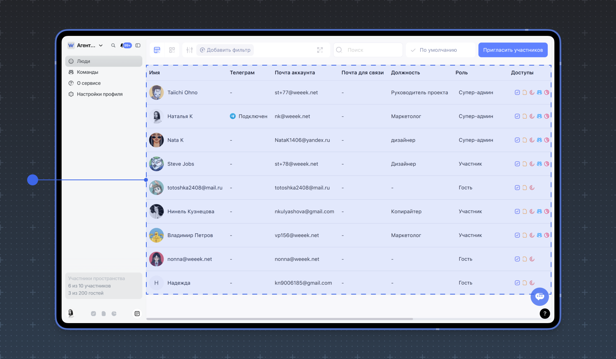
Task: Go to Настройки профиля in the sidebar
Action: point(99,94)
